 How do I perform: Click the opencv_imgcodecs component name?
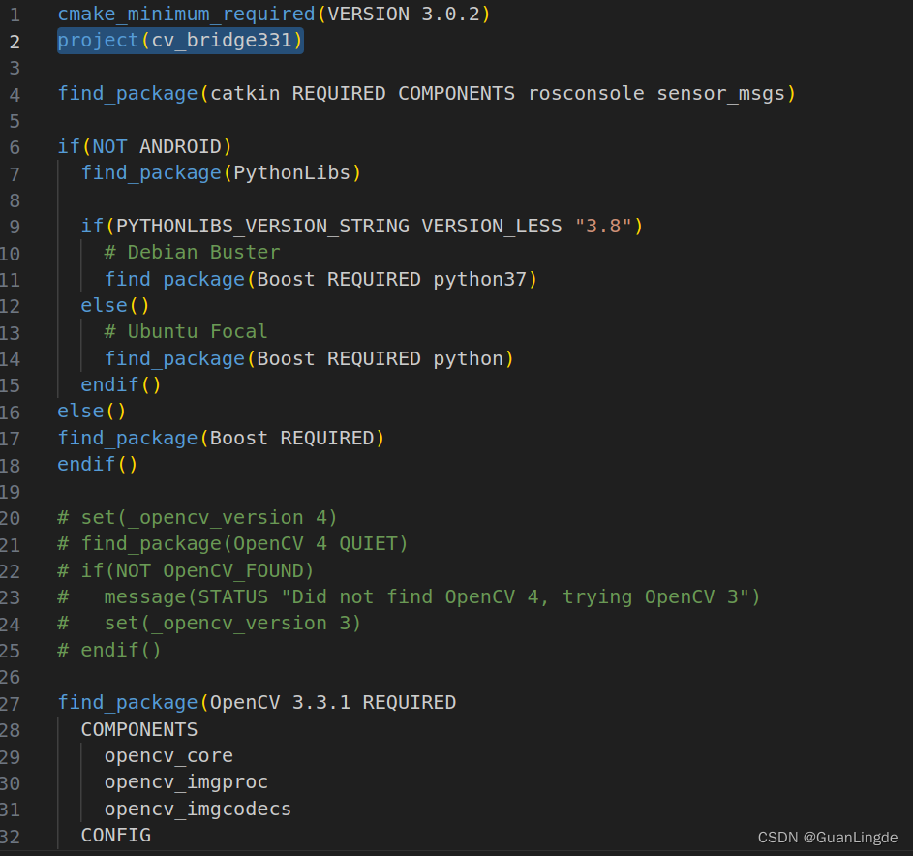coord(197,808)
